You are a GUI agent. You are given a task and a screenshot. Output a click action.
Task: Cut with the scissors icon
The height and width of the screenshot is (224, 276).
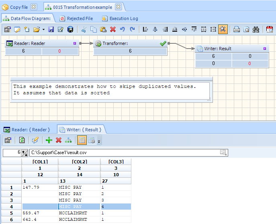pos(84,29)
